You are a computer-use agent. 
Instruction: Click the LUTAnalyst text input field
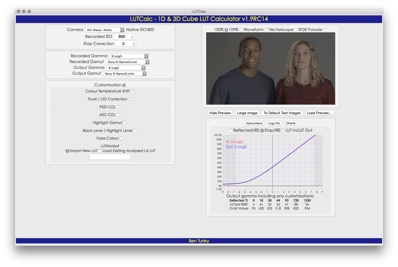[x=110, y=157]
